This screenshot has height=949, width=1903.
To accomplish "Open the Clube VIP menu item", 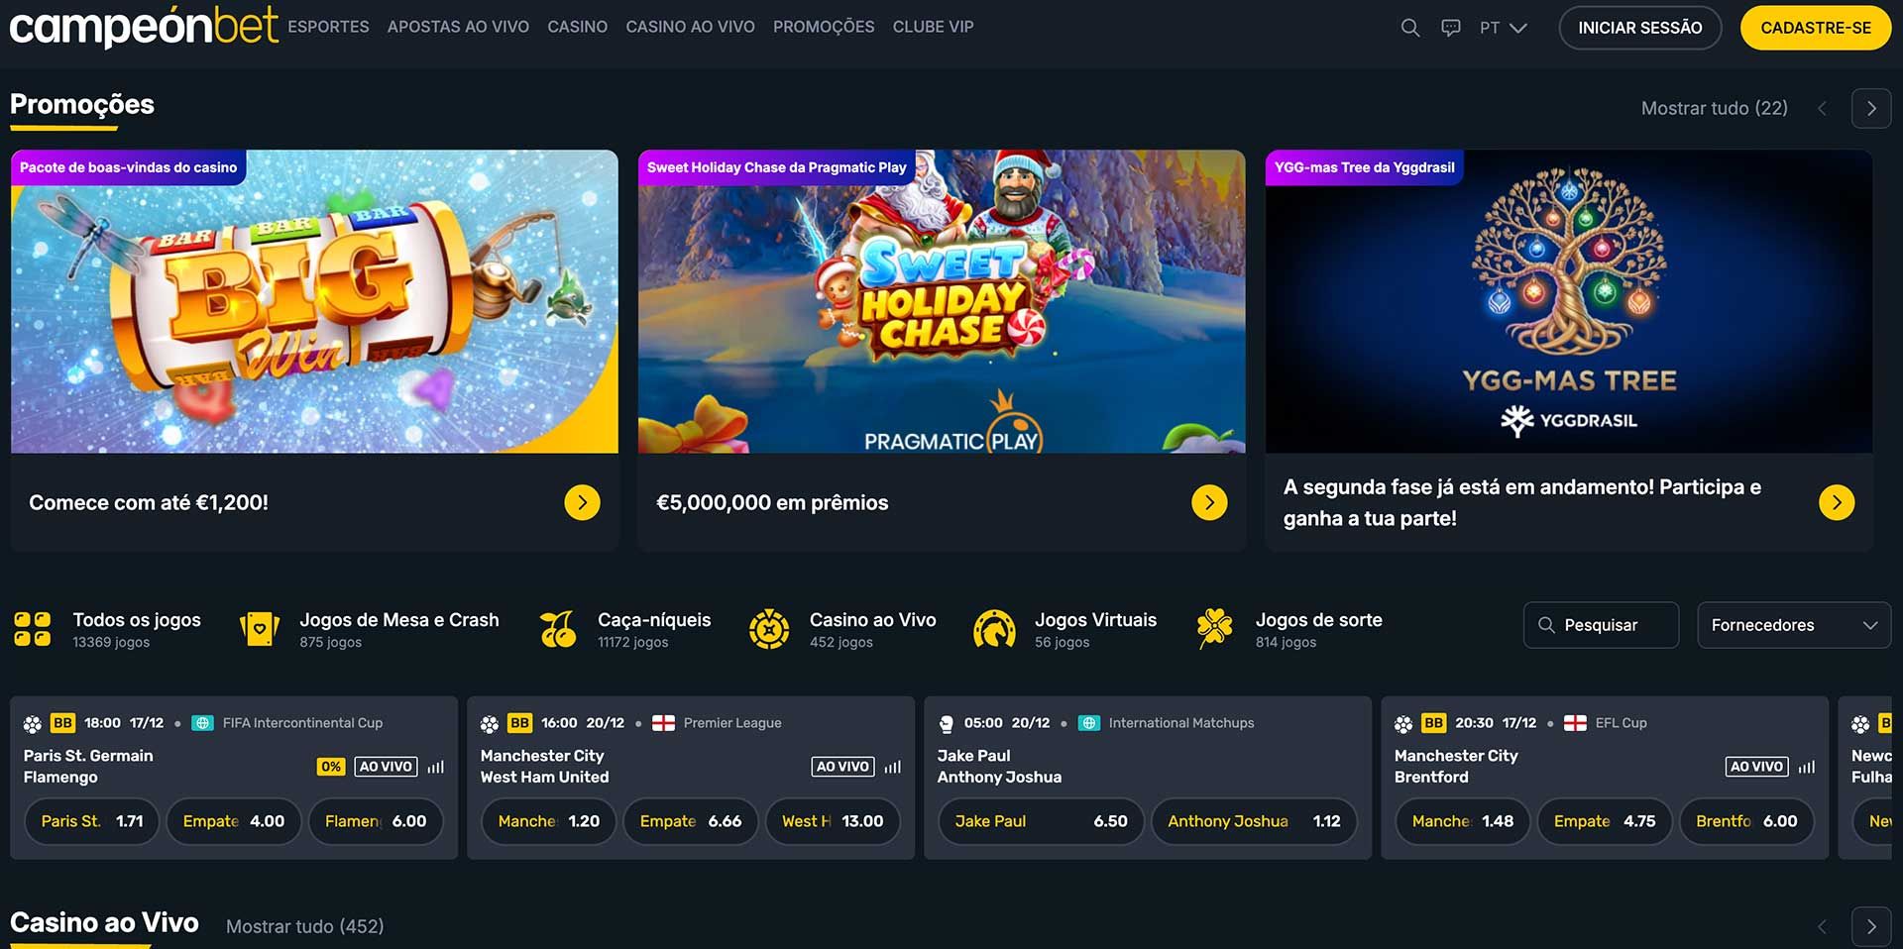I will [933, 27].
